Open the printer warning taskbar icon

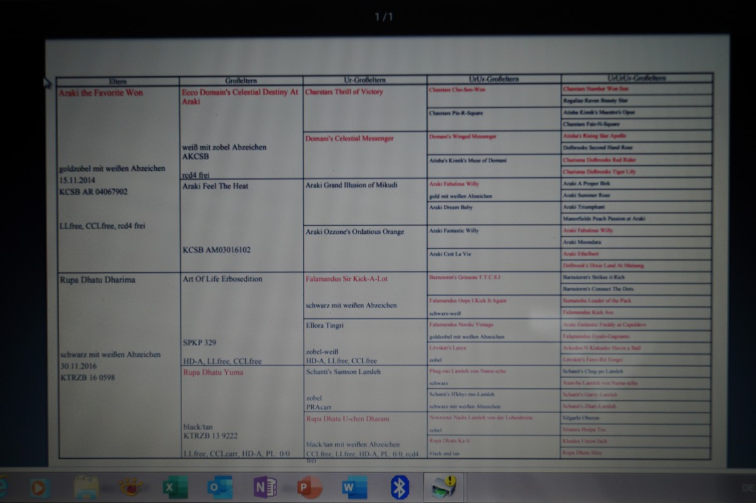(444, 487)
